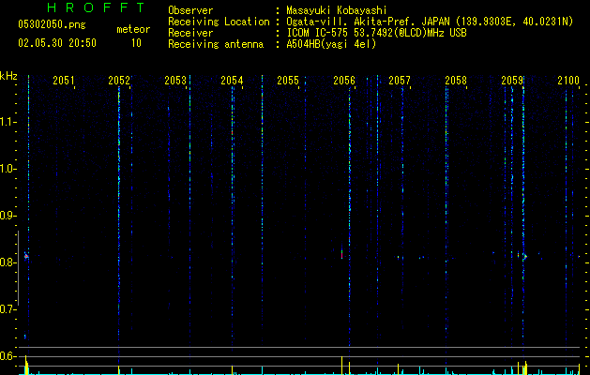Image resolution: width=590 pixels, height=375 pixels.
Task: Click the 0.9 kHz axis label
Action: [8, 216]
